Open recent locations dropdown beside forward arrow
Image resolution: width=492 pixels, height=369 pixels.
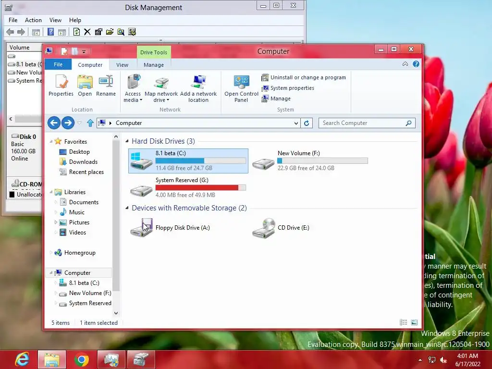click(x=79, y=123)
